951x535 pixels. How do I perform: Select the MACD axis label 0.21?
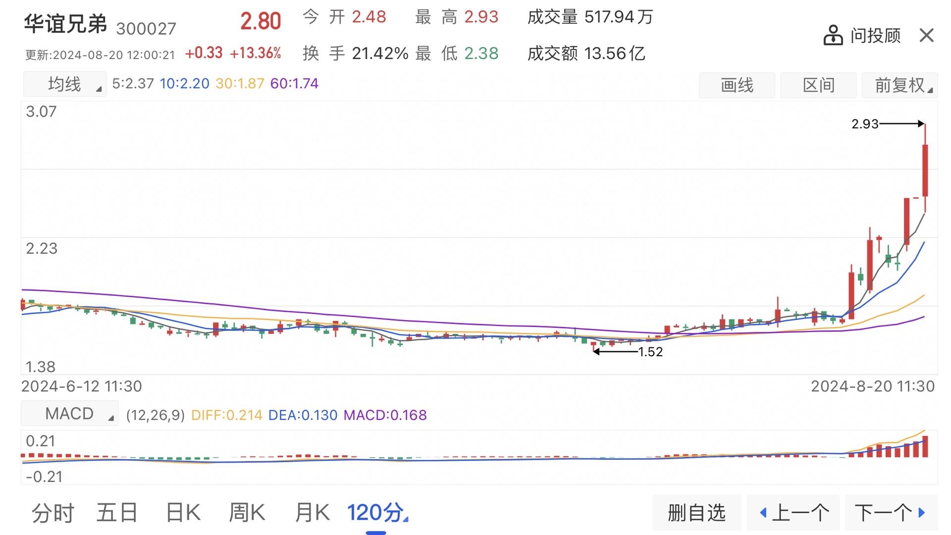pyautogui.click(x=40, y=441)
